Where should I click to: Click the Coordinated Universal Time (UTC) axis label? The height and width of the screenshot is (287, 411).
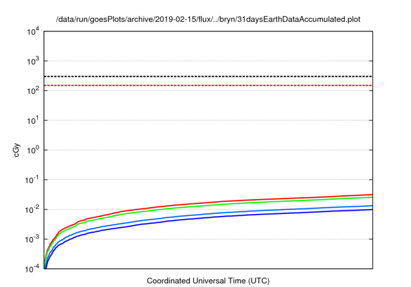tap(208, 281)
